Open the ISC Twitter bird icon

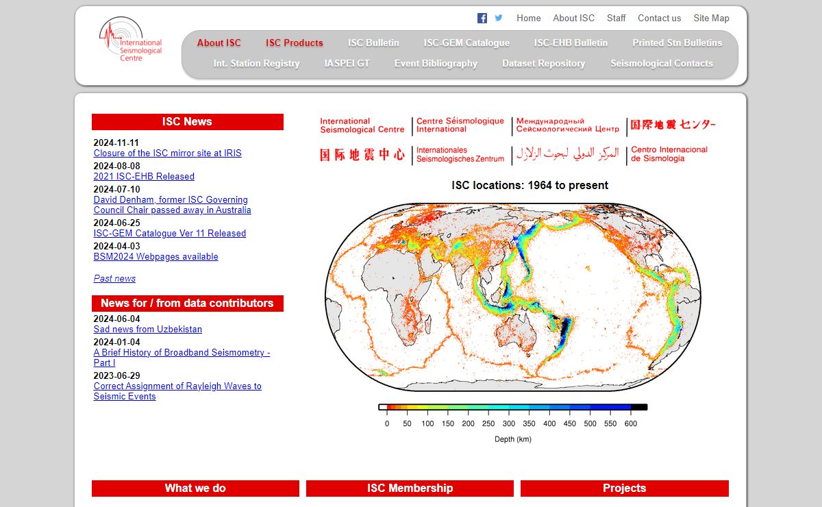tap(499, 18)
